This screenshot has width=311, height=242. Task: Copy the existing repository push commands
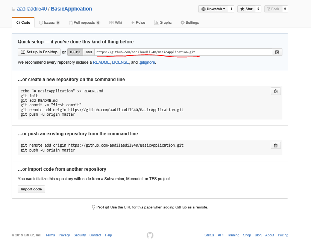[x=276, y=145]
